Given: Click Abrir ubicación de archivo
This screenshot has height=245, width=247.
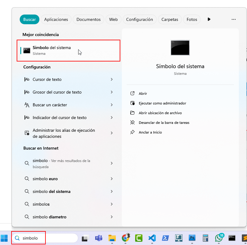Looking at the screenshot, I should click(x=160, y=113).
